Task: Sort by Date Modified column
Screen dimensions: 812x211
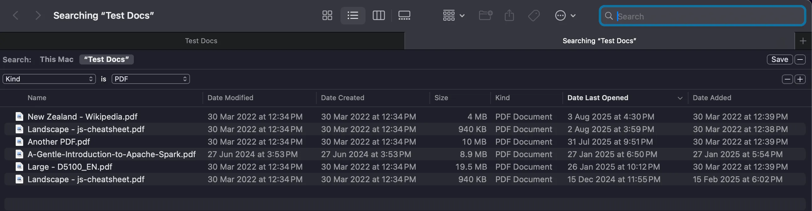Action: pos(230,98)
